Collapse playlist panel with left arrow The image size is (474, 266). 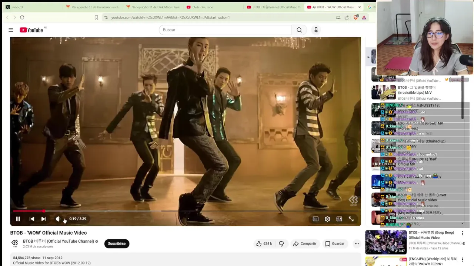[368, 57]
